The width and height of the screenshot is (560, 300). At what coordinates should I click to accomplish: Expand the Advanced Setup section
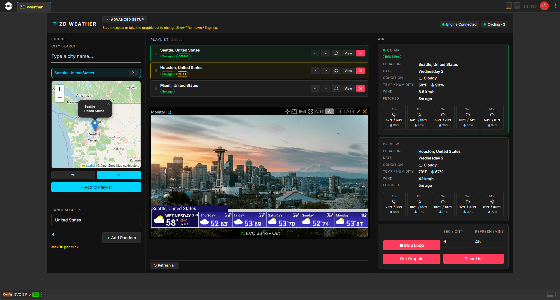125,19
